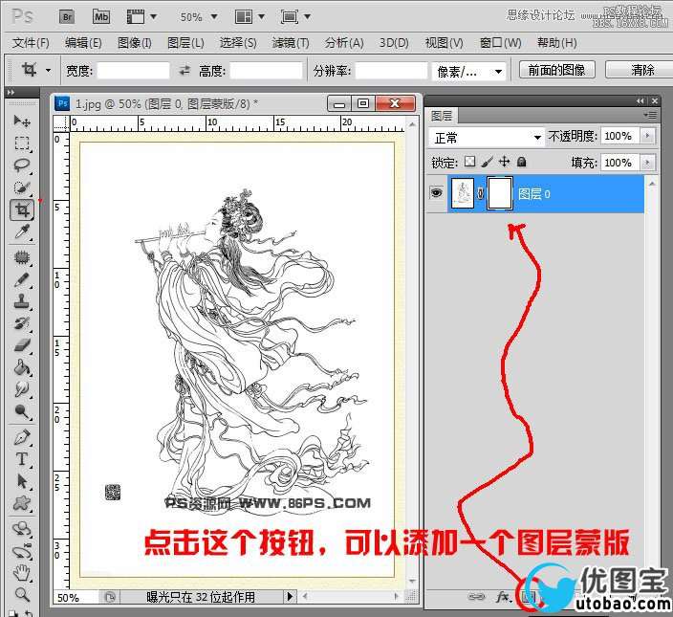This screenshot has height=617, width=673.
Task: Open the 图像(I) menu
Action: click(135, 42)
